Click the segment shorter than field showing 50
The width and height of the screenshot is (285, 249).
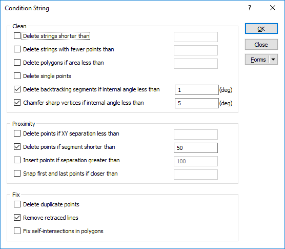pyautogui.click(x=196, y=148)
